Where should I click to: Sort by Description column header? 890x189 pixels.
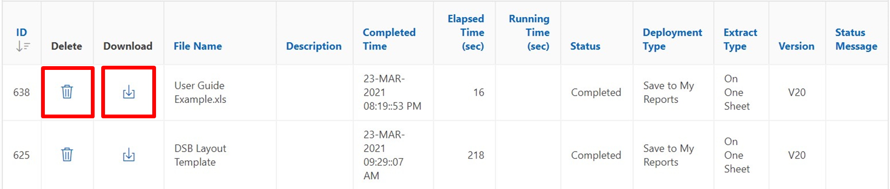[x=314, y=46]
